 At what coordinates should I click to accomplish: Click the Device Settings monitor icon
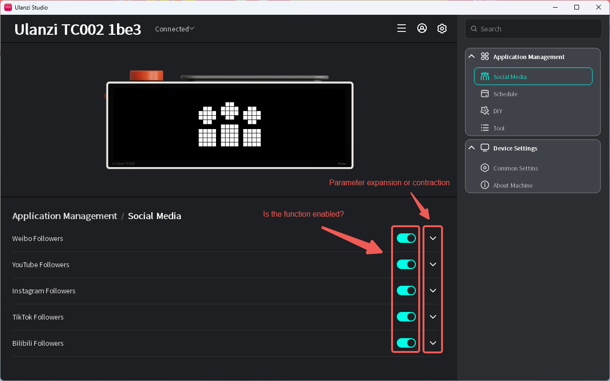click(485, 148)
